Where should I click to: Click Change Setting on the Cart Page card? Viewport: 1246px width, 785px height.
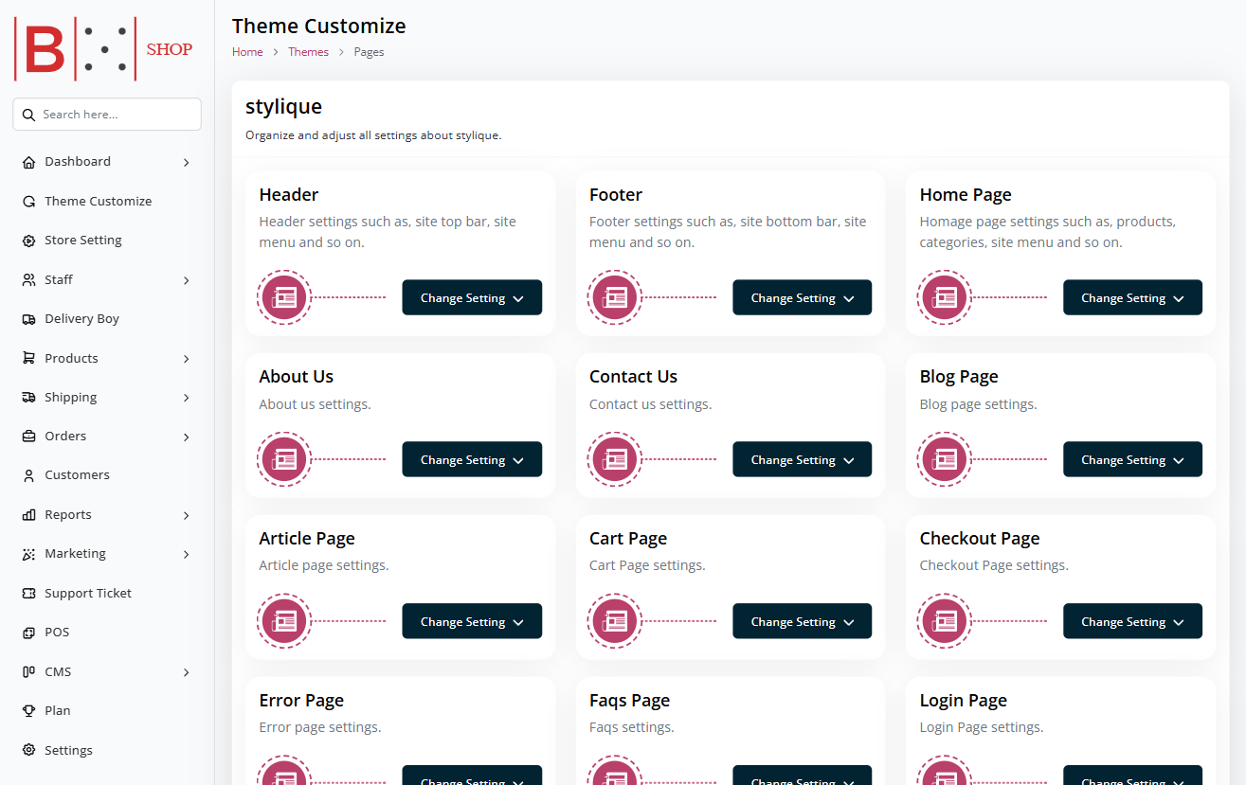coord(802,621)
